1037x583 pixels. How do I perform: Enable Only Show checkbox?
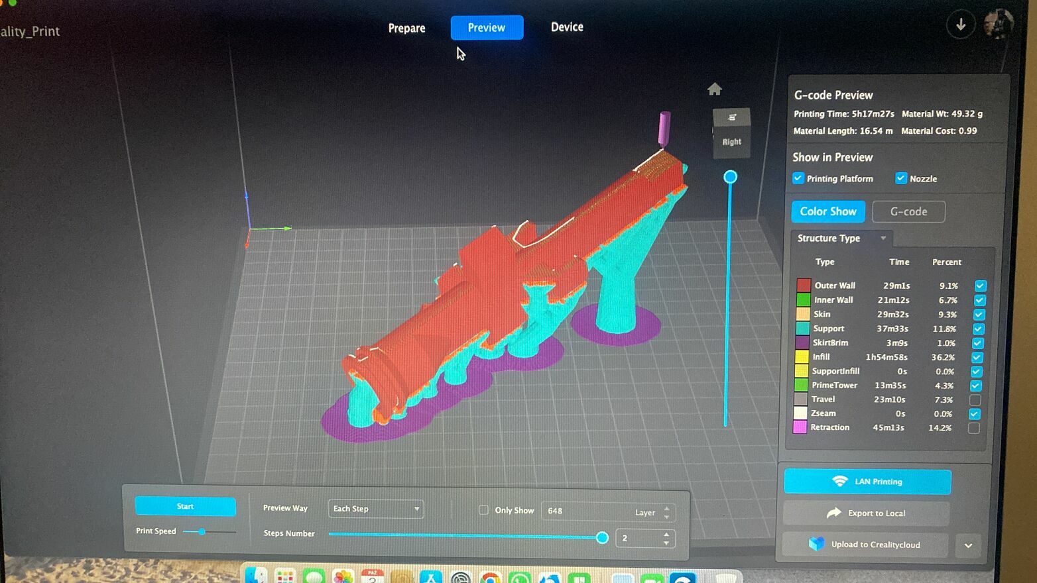pos(483,510)
